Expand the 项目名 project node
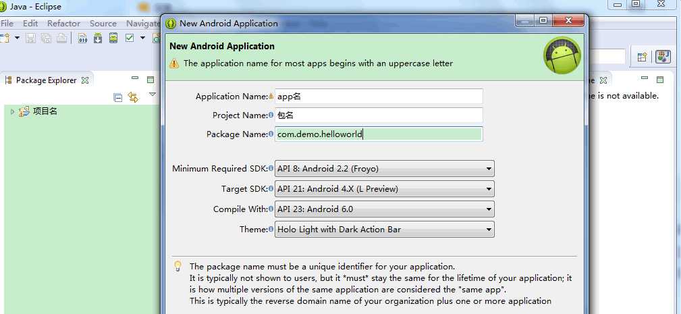The image size is (681, 314). (x=12, y=111)
